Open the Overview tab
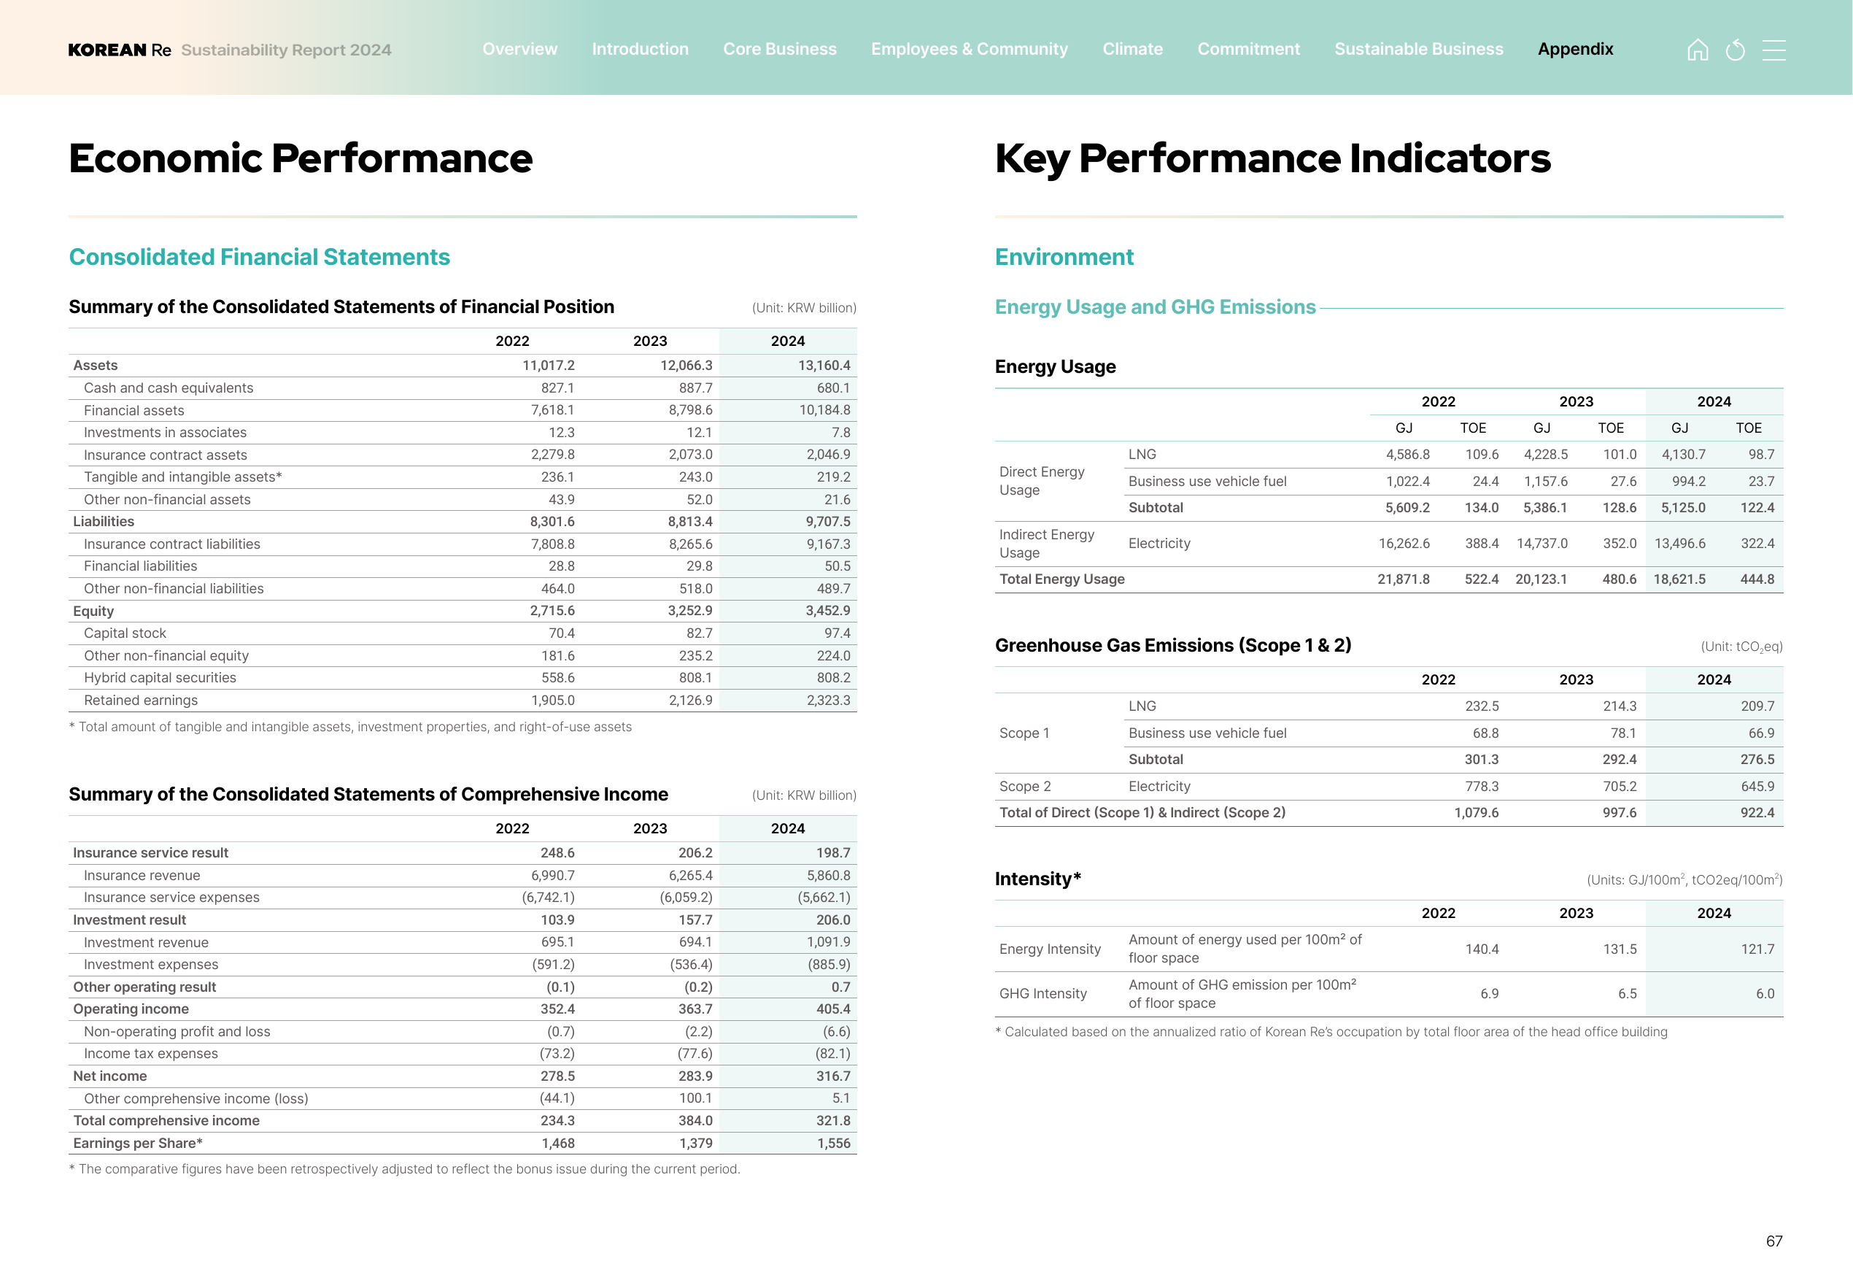The width and height of the screenshot is (1853, 1280). (x=519, y=49)
